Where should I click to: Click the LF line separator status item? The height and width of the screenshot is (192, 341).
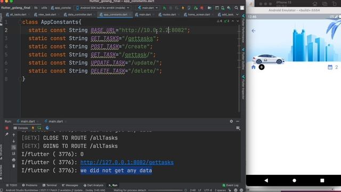coord(200,190)
